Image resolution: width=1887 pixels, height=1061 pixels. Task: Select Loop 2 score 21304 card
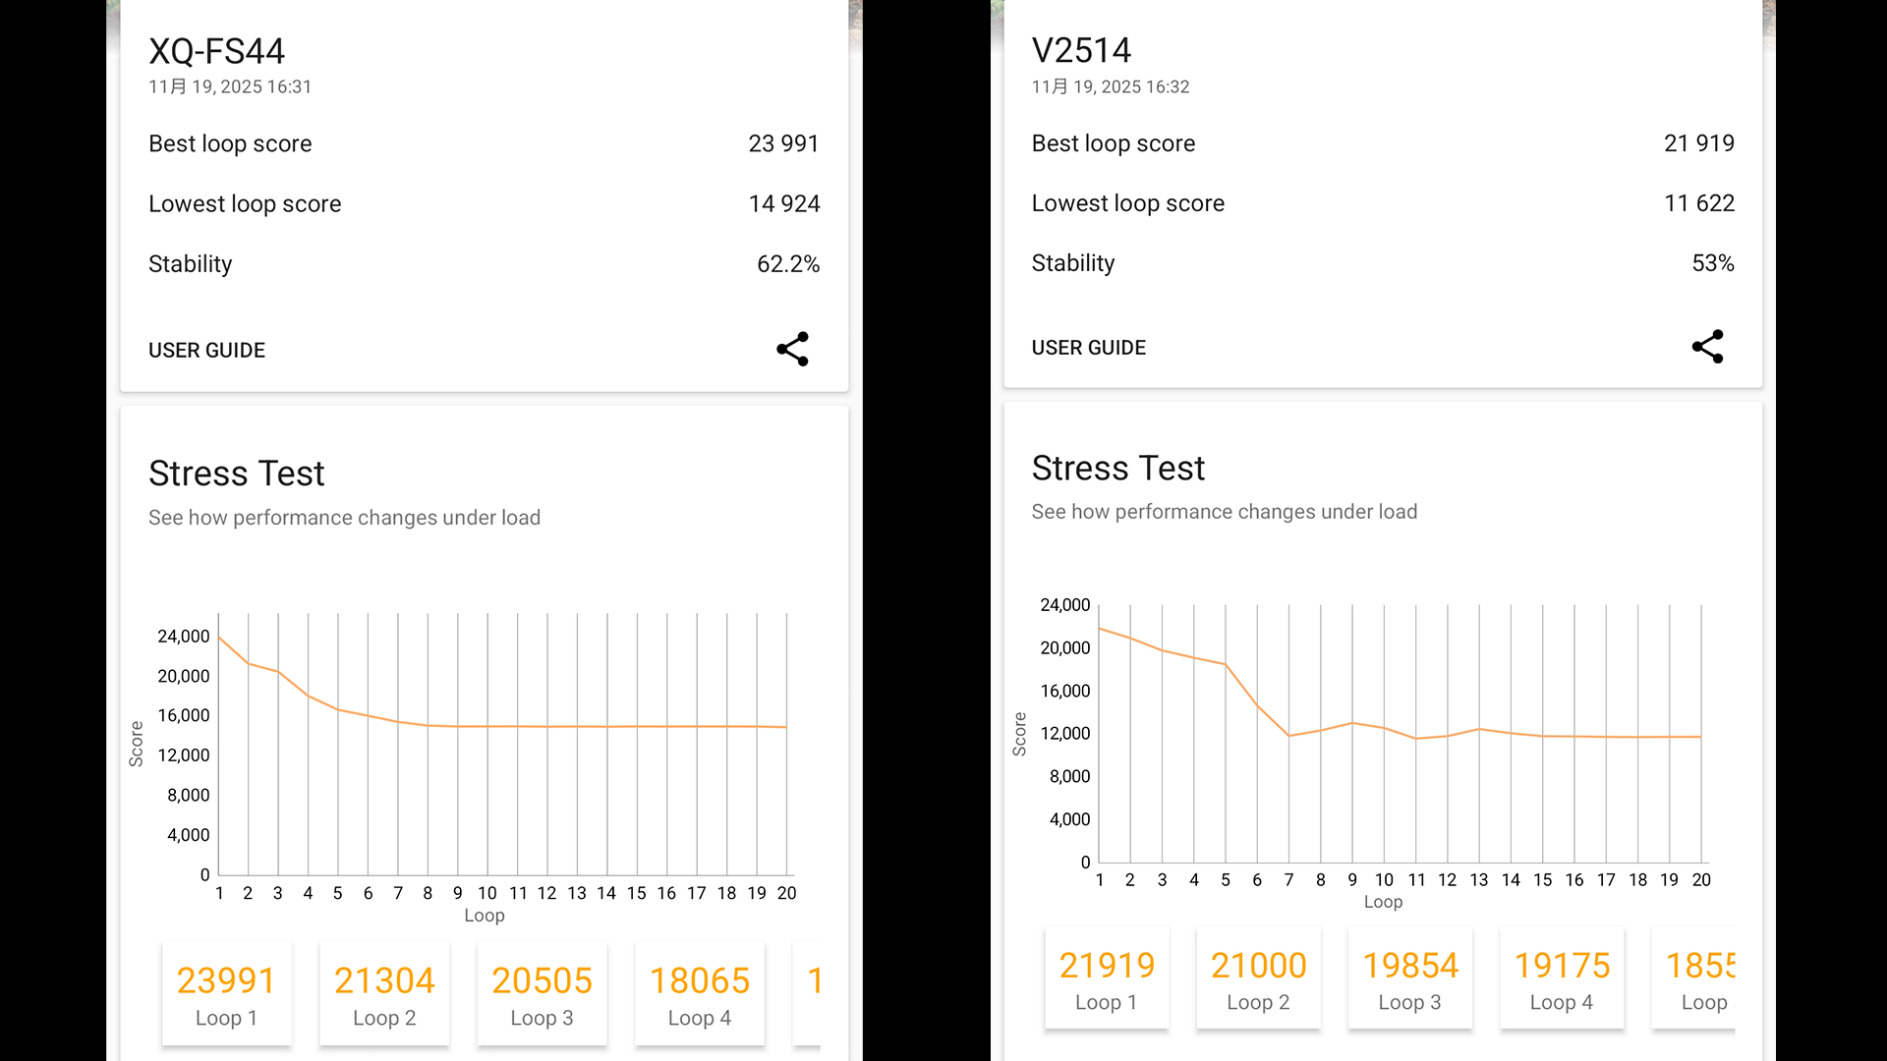point(384,994)
